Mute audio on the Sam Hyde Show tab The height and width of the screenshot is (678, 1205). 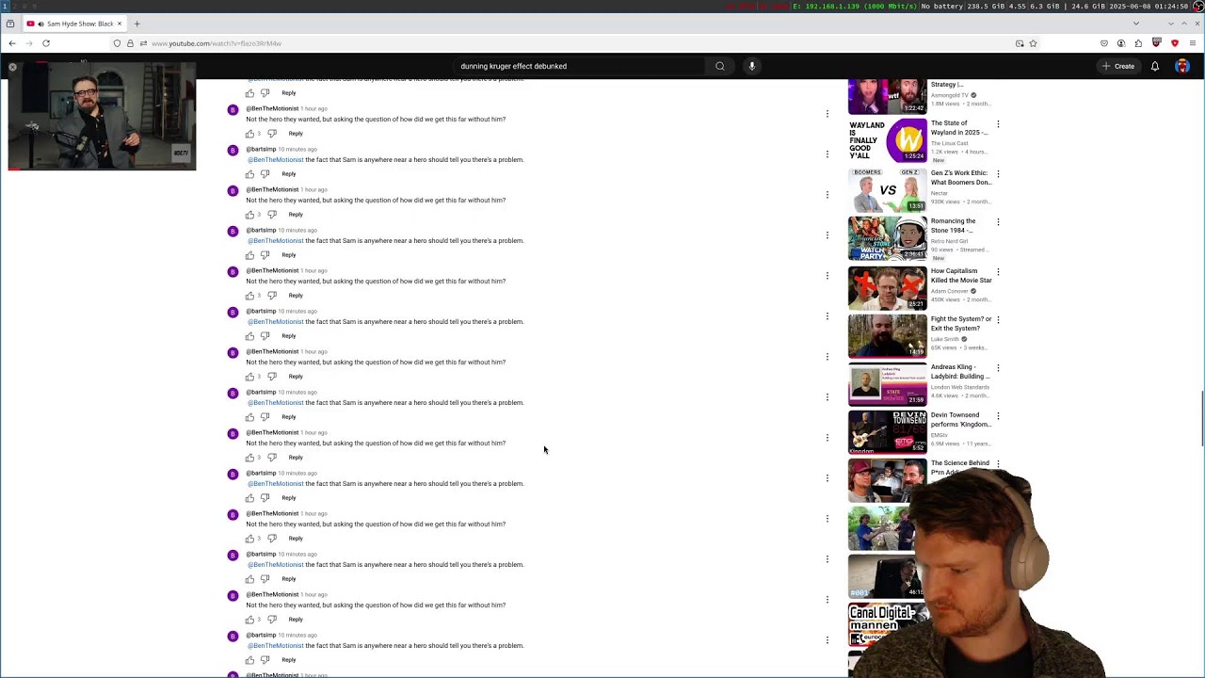pos(40,24)
